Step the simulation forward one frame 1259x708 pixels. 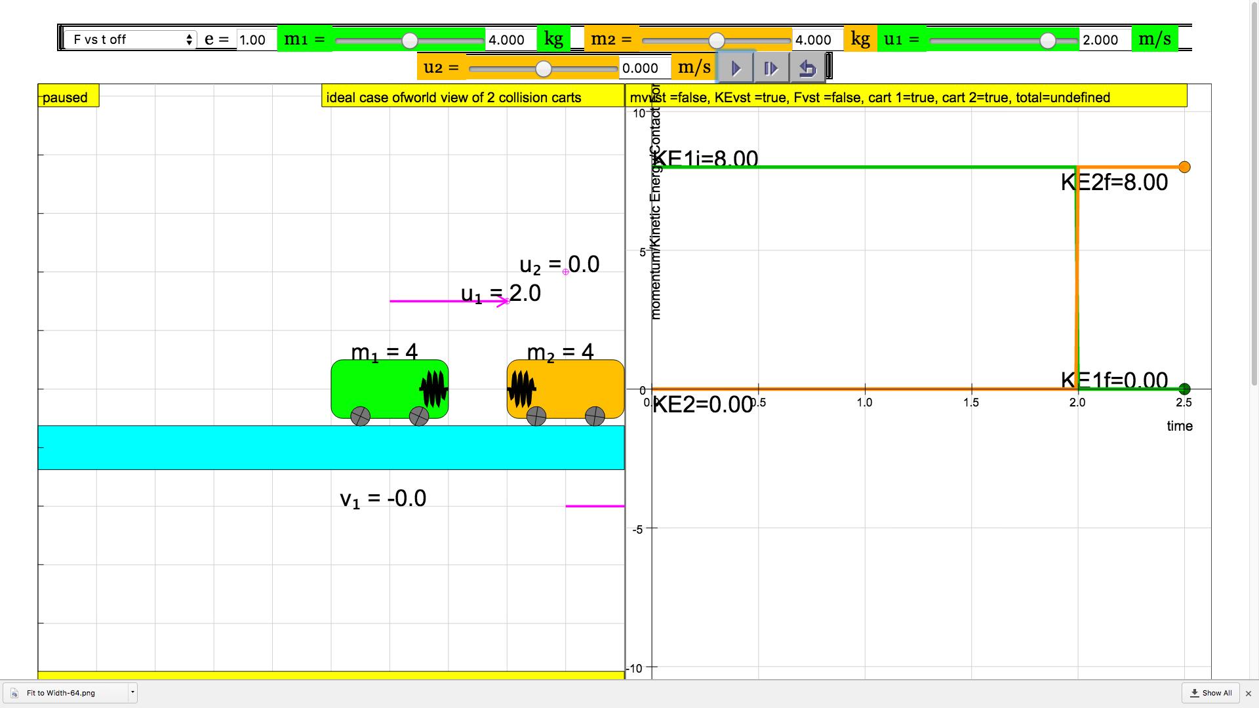771,68
